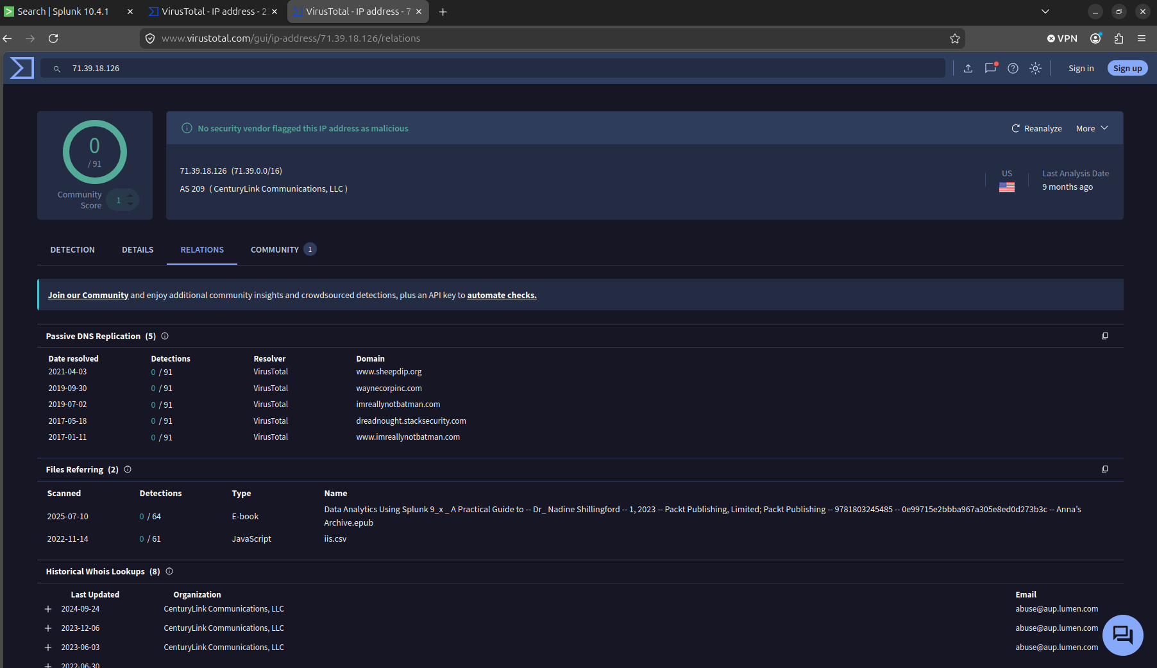Expand the More dropdown
The image size is (1157, 668).
coord(1092,128)
